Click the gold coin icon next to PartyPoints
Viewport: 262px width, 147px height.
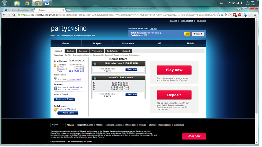(x=56, y=110)
